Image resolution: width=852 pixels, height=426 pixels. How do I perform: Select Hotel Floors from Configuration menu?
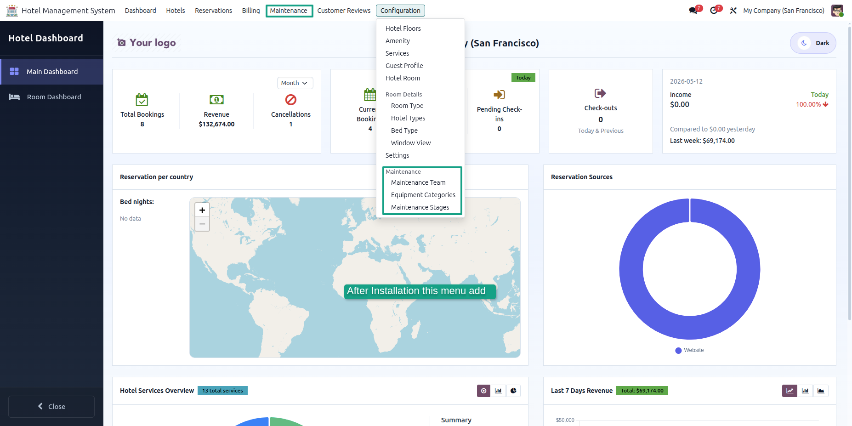click(x=403, y=28)
